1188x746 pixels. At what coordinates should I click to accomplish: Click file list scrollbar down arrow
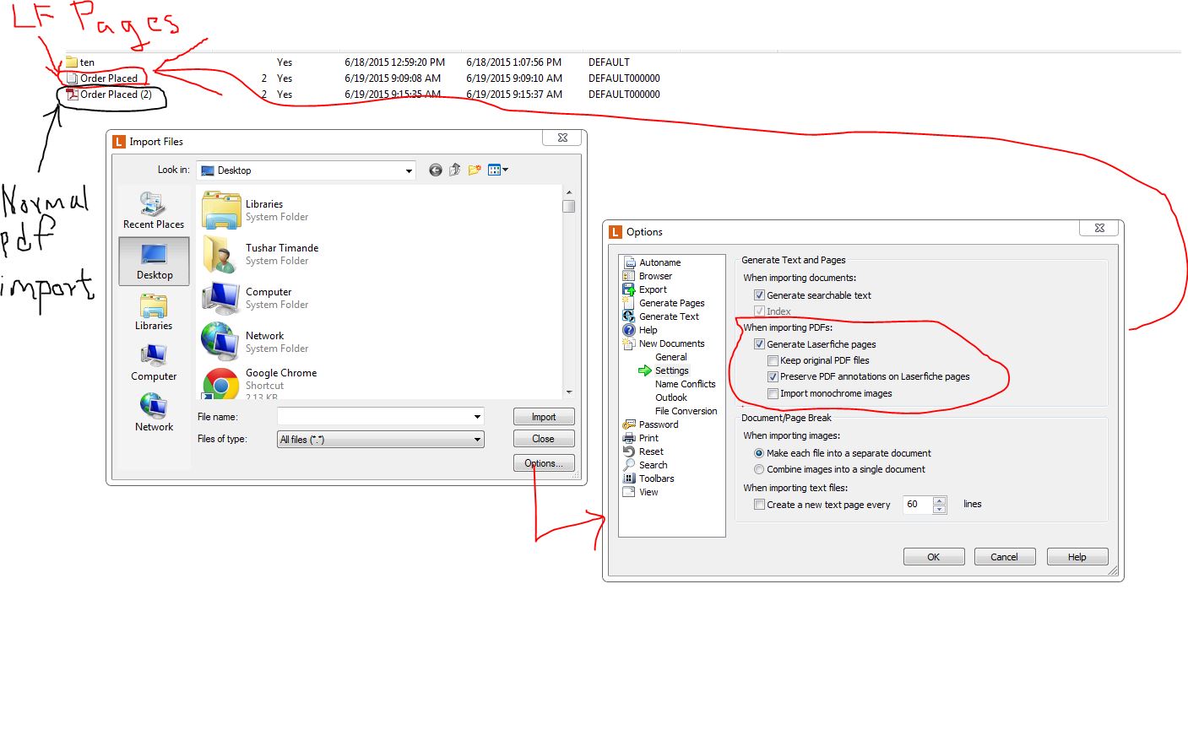[569, 392]
